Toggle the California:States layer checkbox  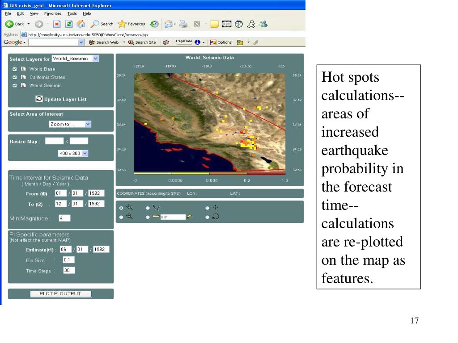(x=15, y=77)
